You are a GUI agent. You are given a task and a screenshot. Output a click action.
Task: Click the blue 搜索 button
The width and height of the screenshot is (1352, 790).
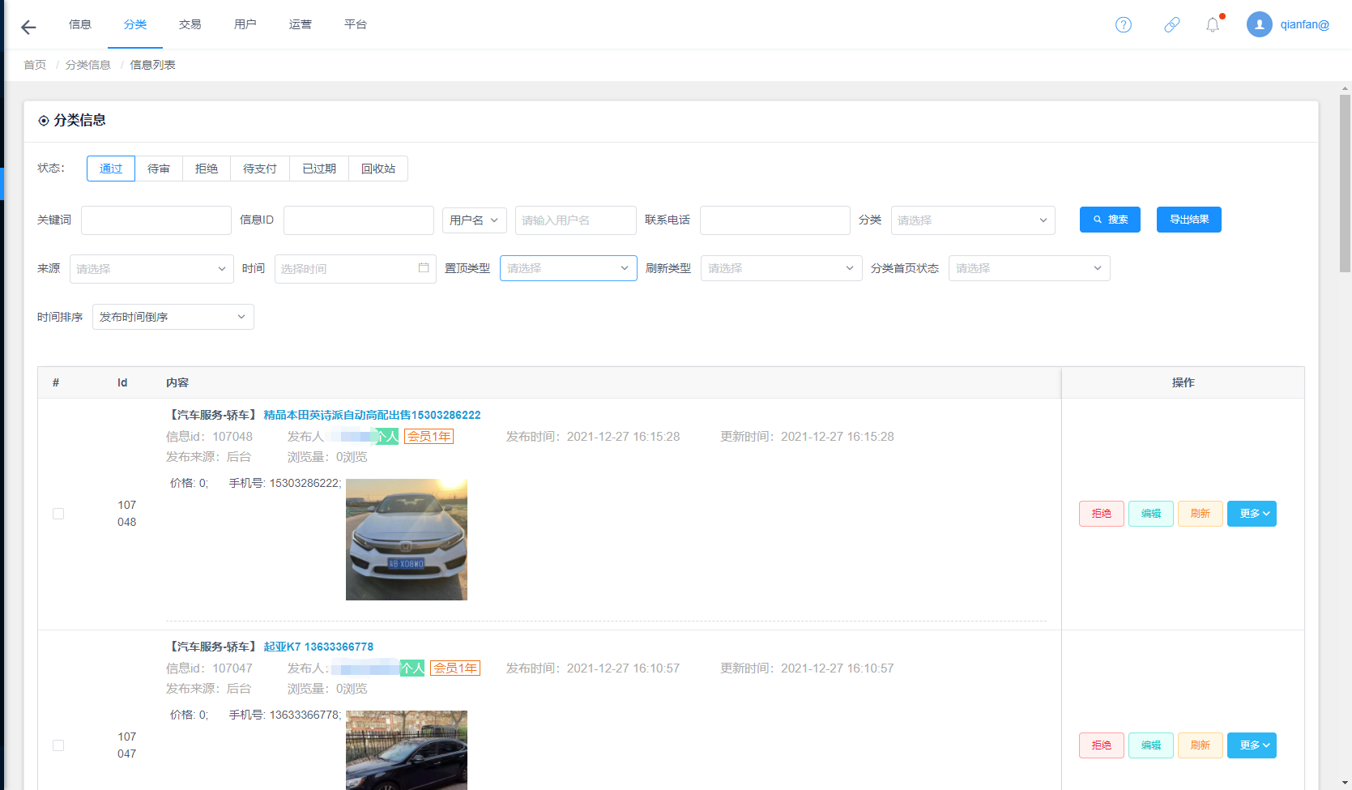pos(1110,220)
